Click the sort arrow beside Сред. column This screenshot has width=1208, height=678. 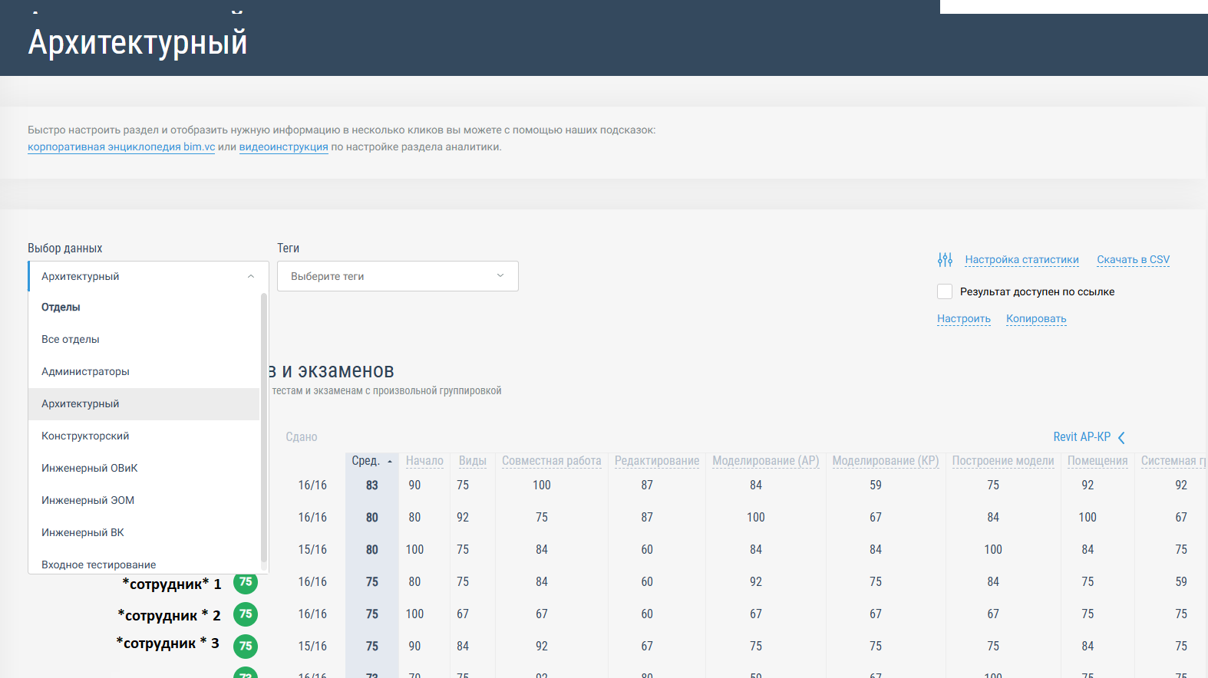390,462
